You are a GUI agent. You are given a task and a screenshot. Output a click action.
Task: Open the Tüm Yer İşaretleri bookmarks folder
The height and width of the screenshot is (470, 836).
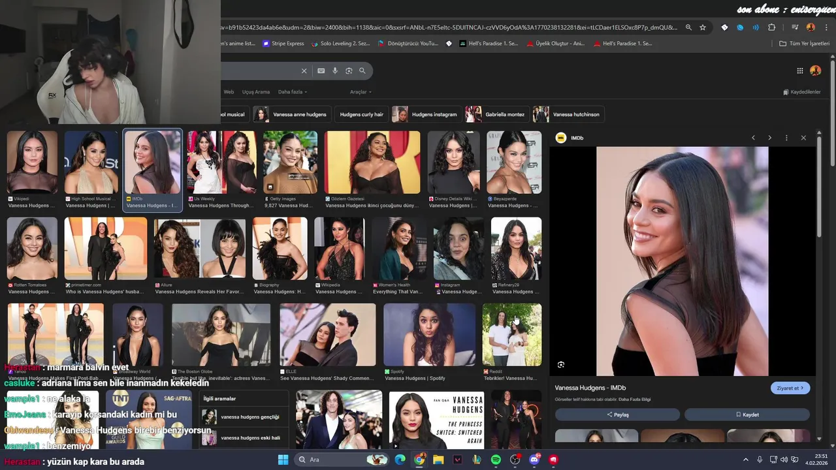804,44
